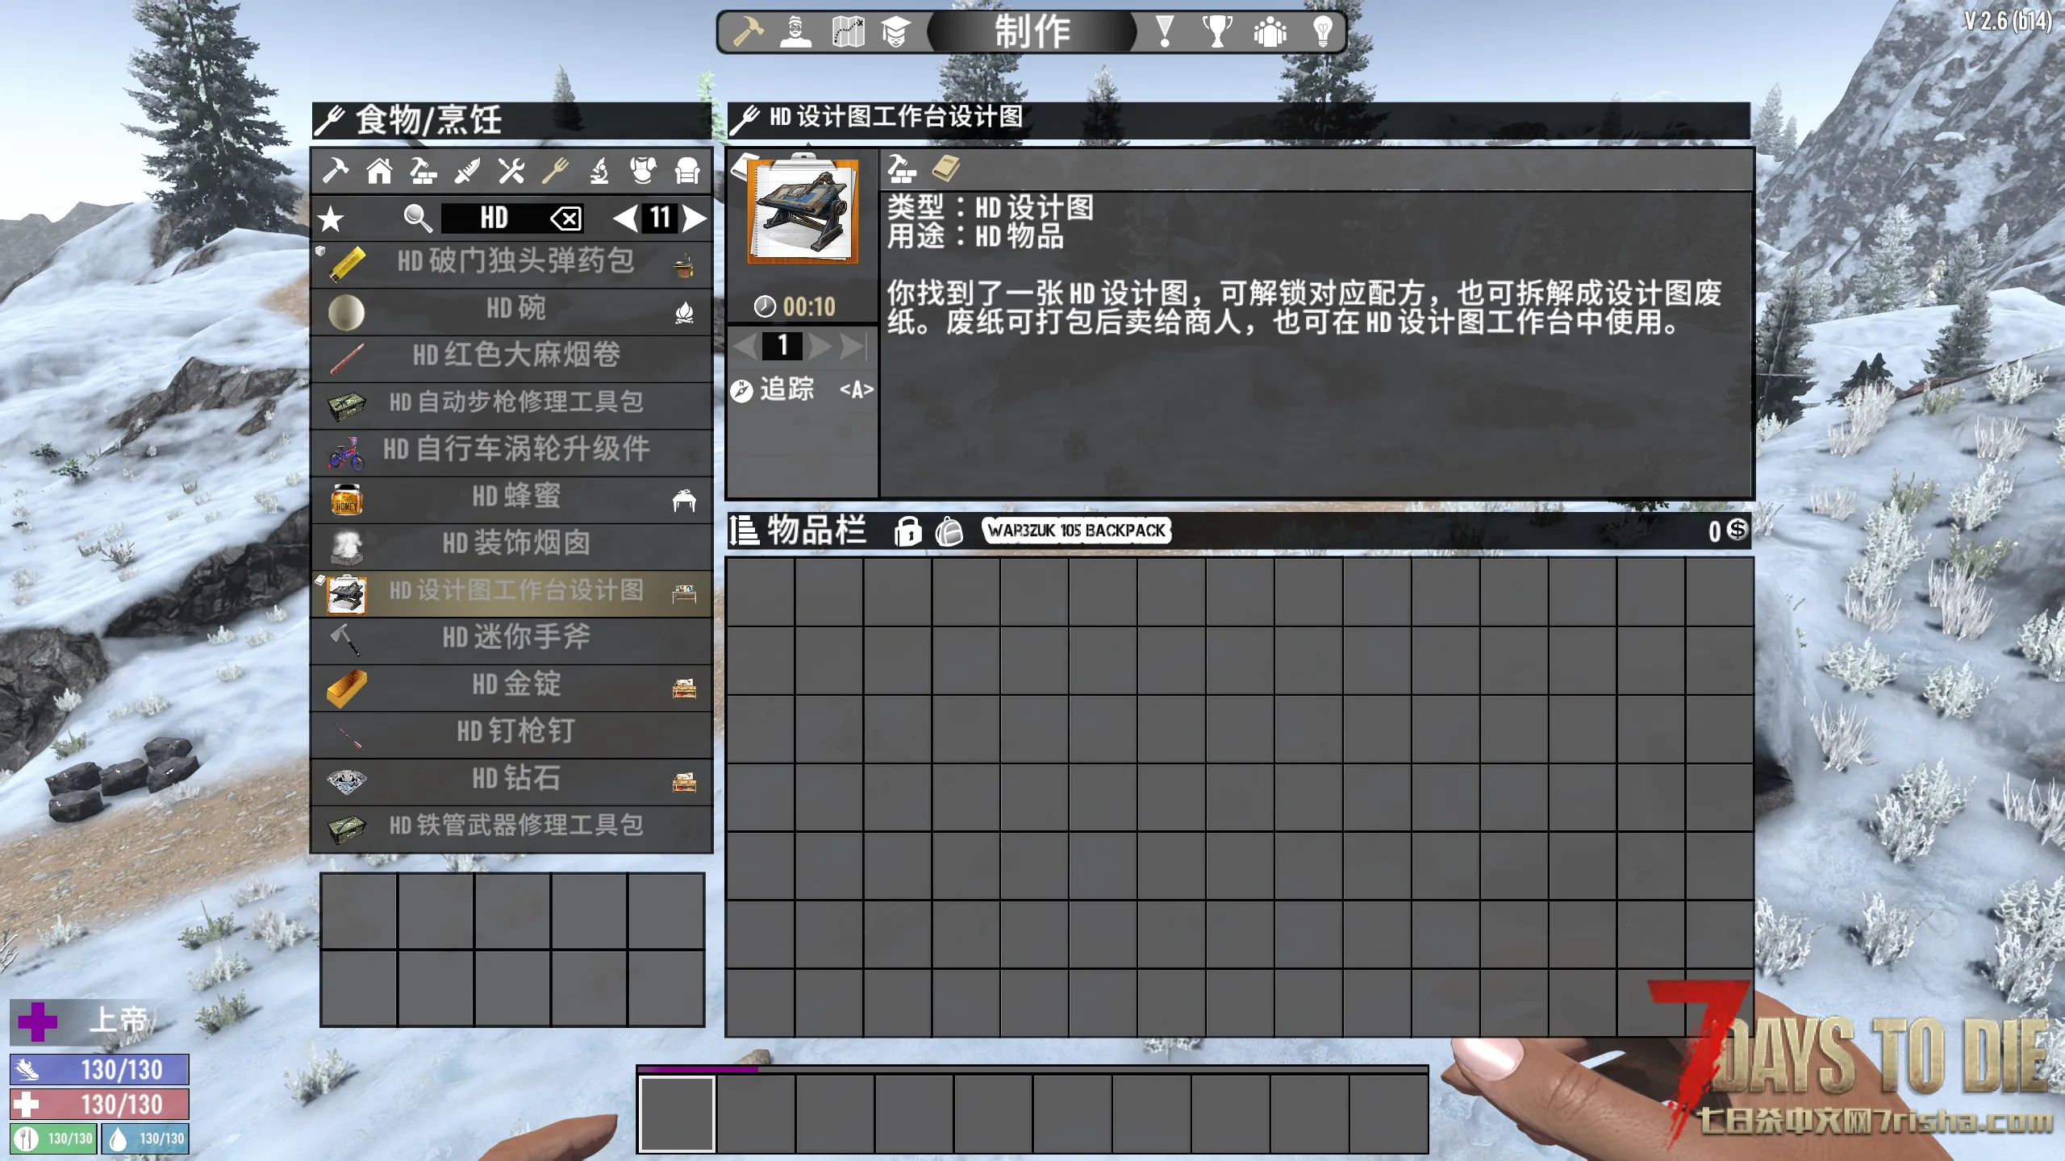The image size is (2065, 1161).
Task: Click station icon on HD 金锭 row
Action: tap(684, 689)
